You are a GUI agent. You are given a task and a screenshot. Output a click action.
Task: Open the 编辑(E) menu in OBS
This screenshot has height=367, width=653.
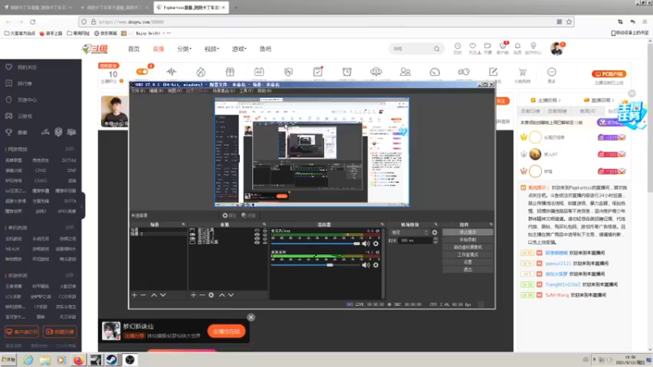point(156,91)
